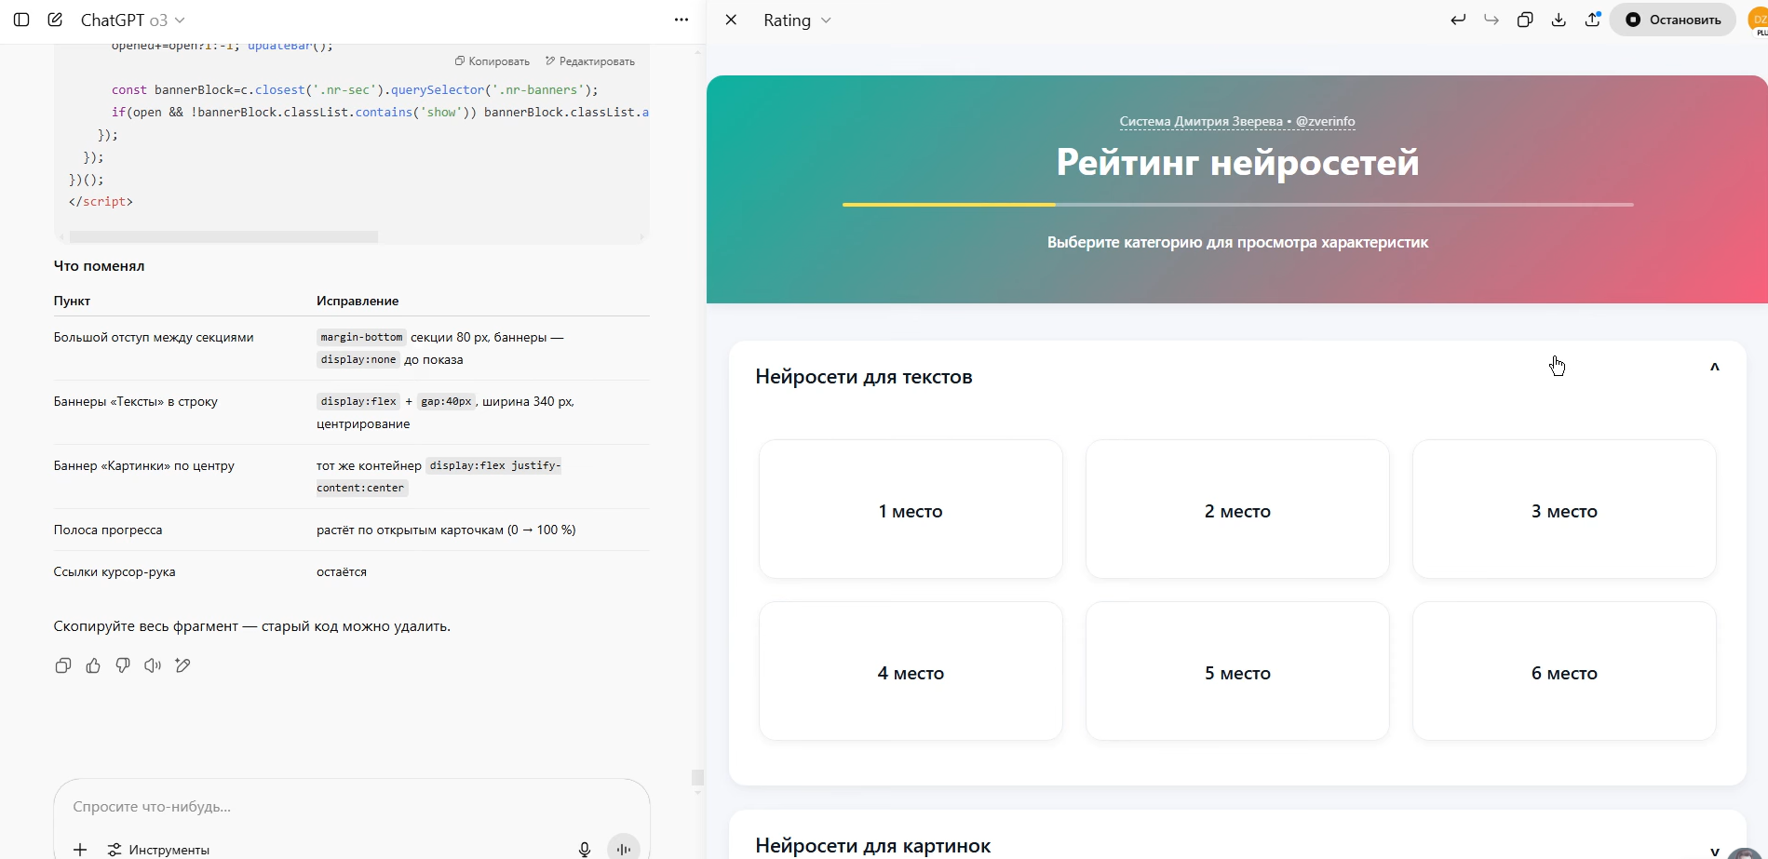Close the Rating canvas panel
The width and height of the screenshot is (1768, 859).
click(x=731, y=20)
